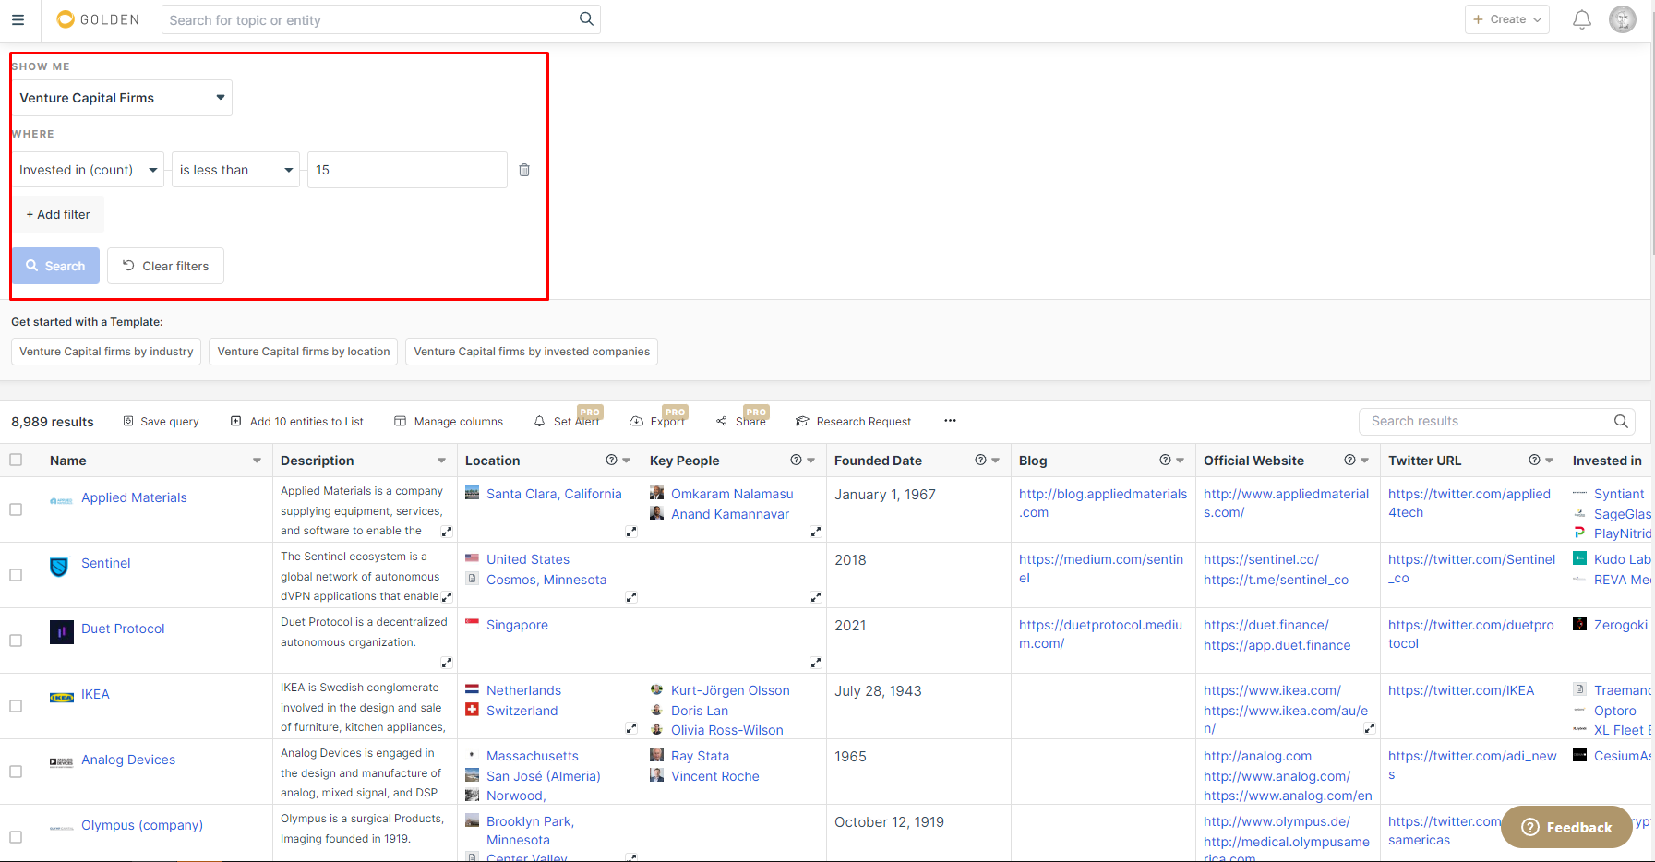
Task: Select the Analog Devices row checkbox
Action: tap(16, 772)
